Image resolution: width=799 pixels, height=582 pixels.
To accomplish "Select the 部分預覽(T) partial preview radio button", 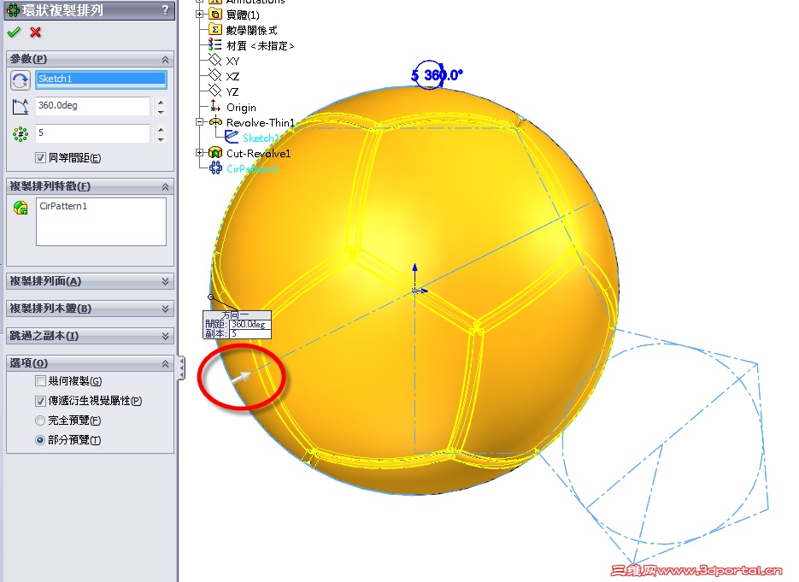I will (40, 440).
